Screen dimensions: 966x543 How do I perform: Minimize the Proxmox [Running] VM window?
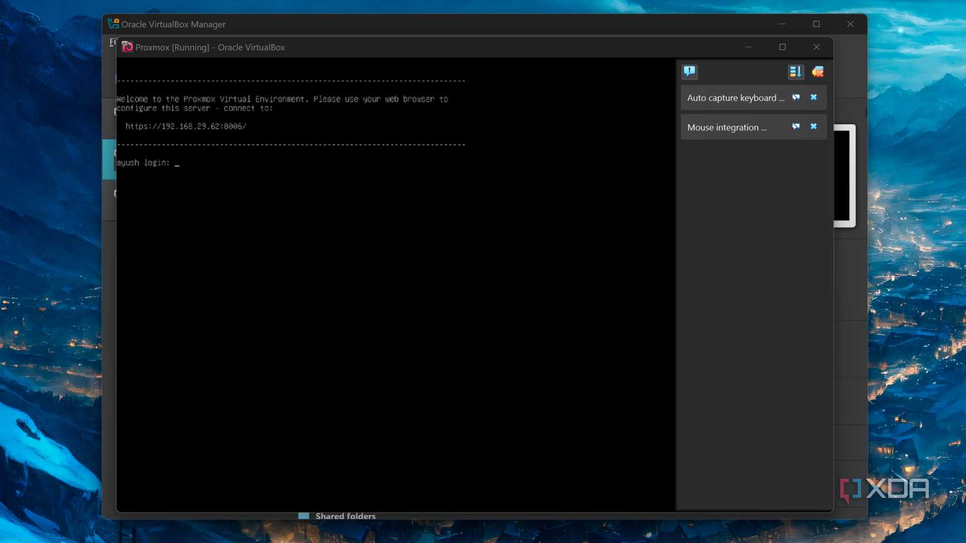(748, 47)
